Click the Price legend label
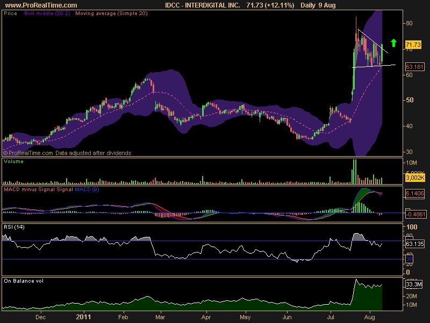430x323 pixels. (10, 13)
